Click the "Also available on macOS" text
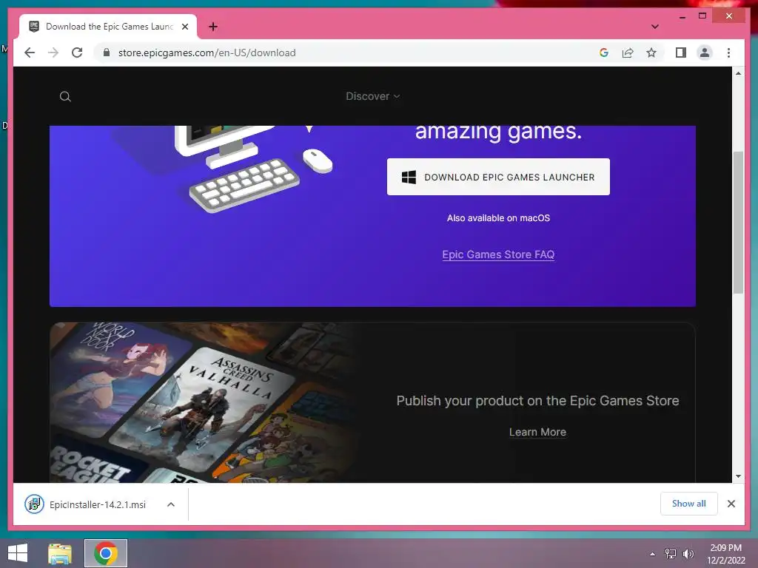This screenshot has width=758, height=568. point(498,218)
